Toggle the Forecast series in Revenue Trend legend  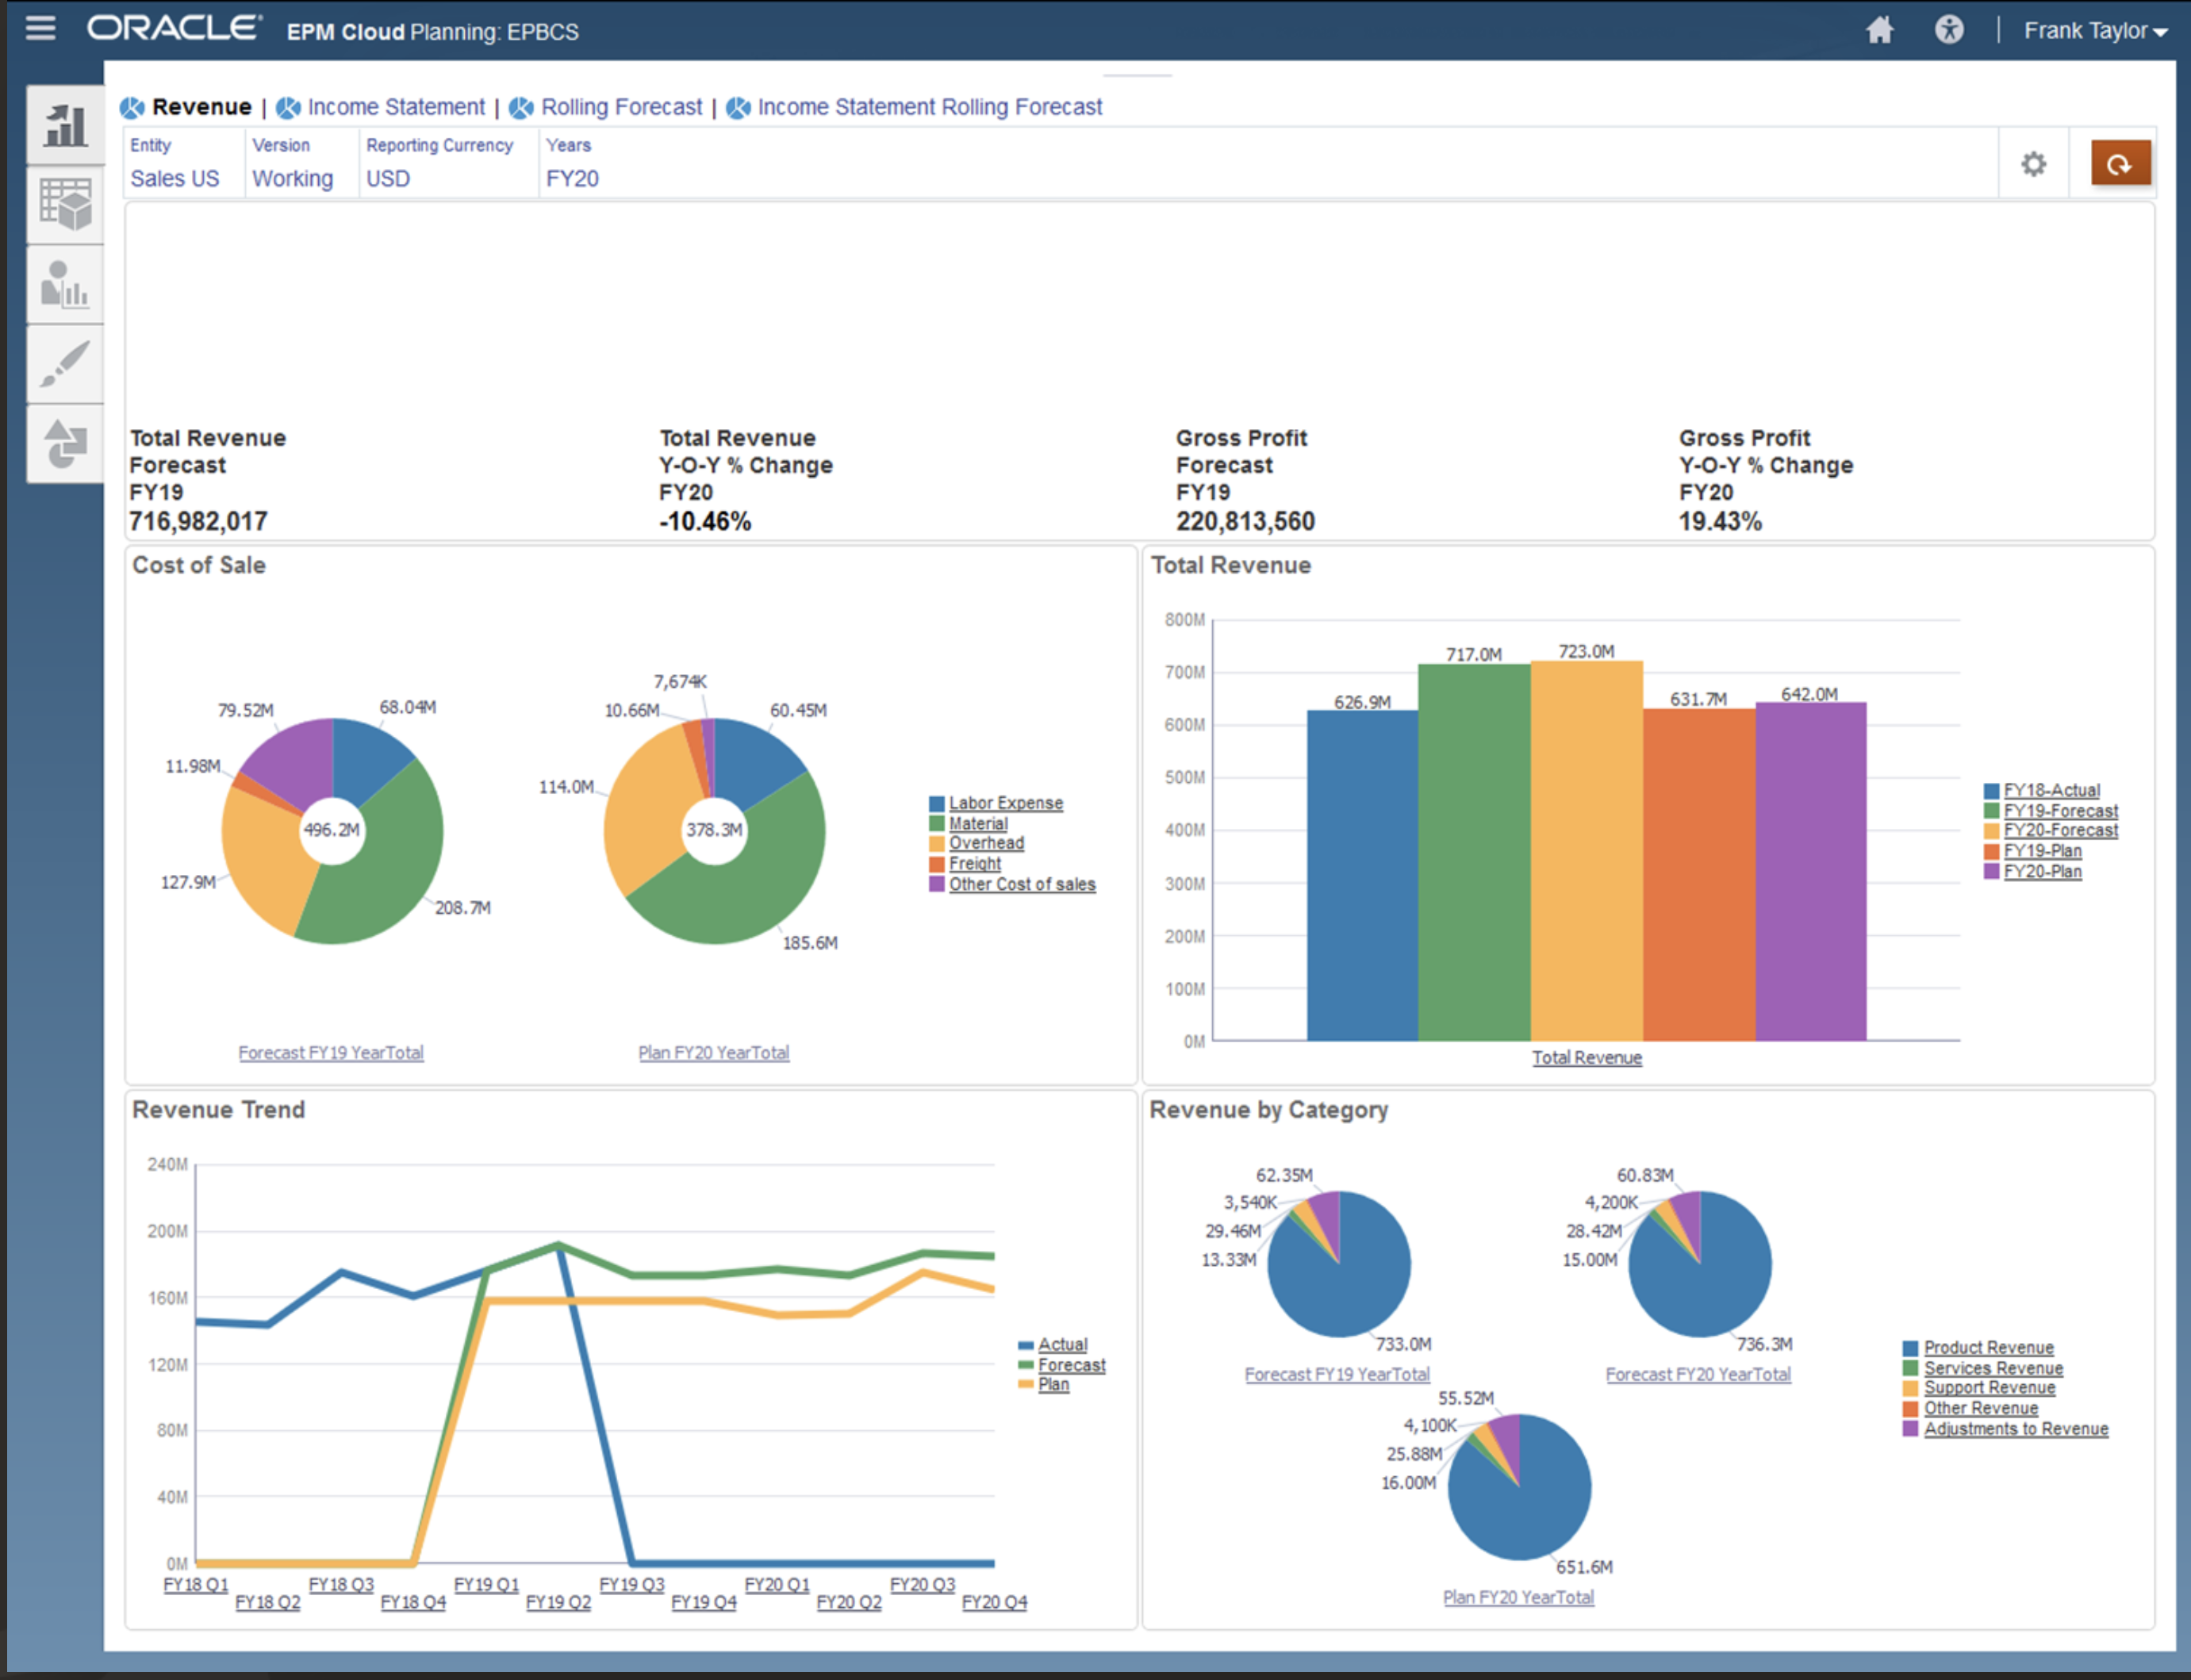coord(1071,1365)
